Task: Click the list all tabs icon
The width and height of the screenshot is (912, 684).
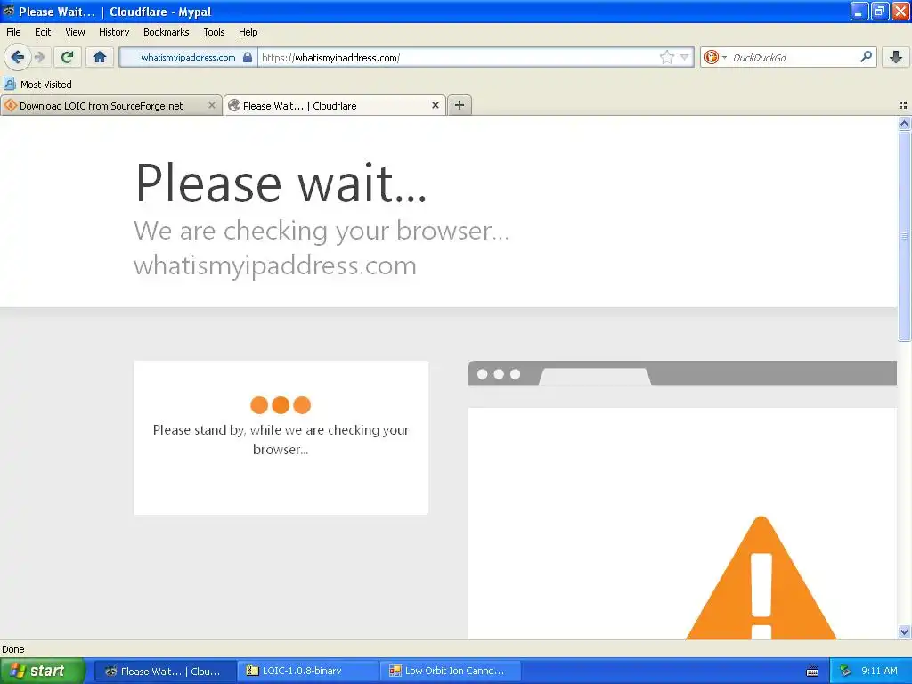Action: coord(903,105)
